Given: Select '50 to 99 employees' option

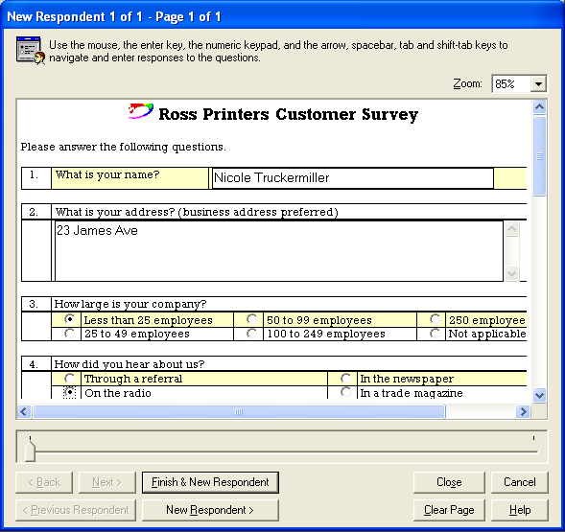Looking at the screenshot, I should click(x=252, y=319).
